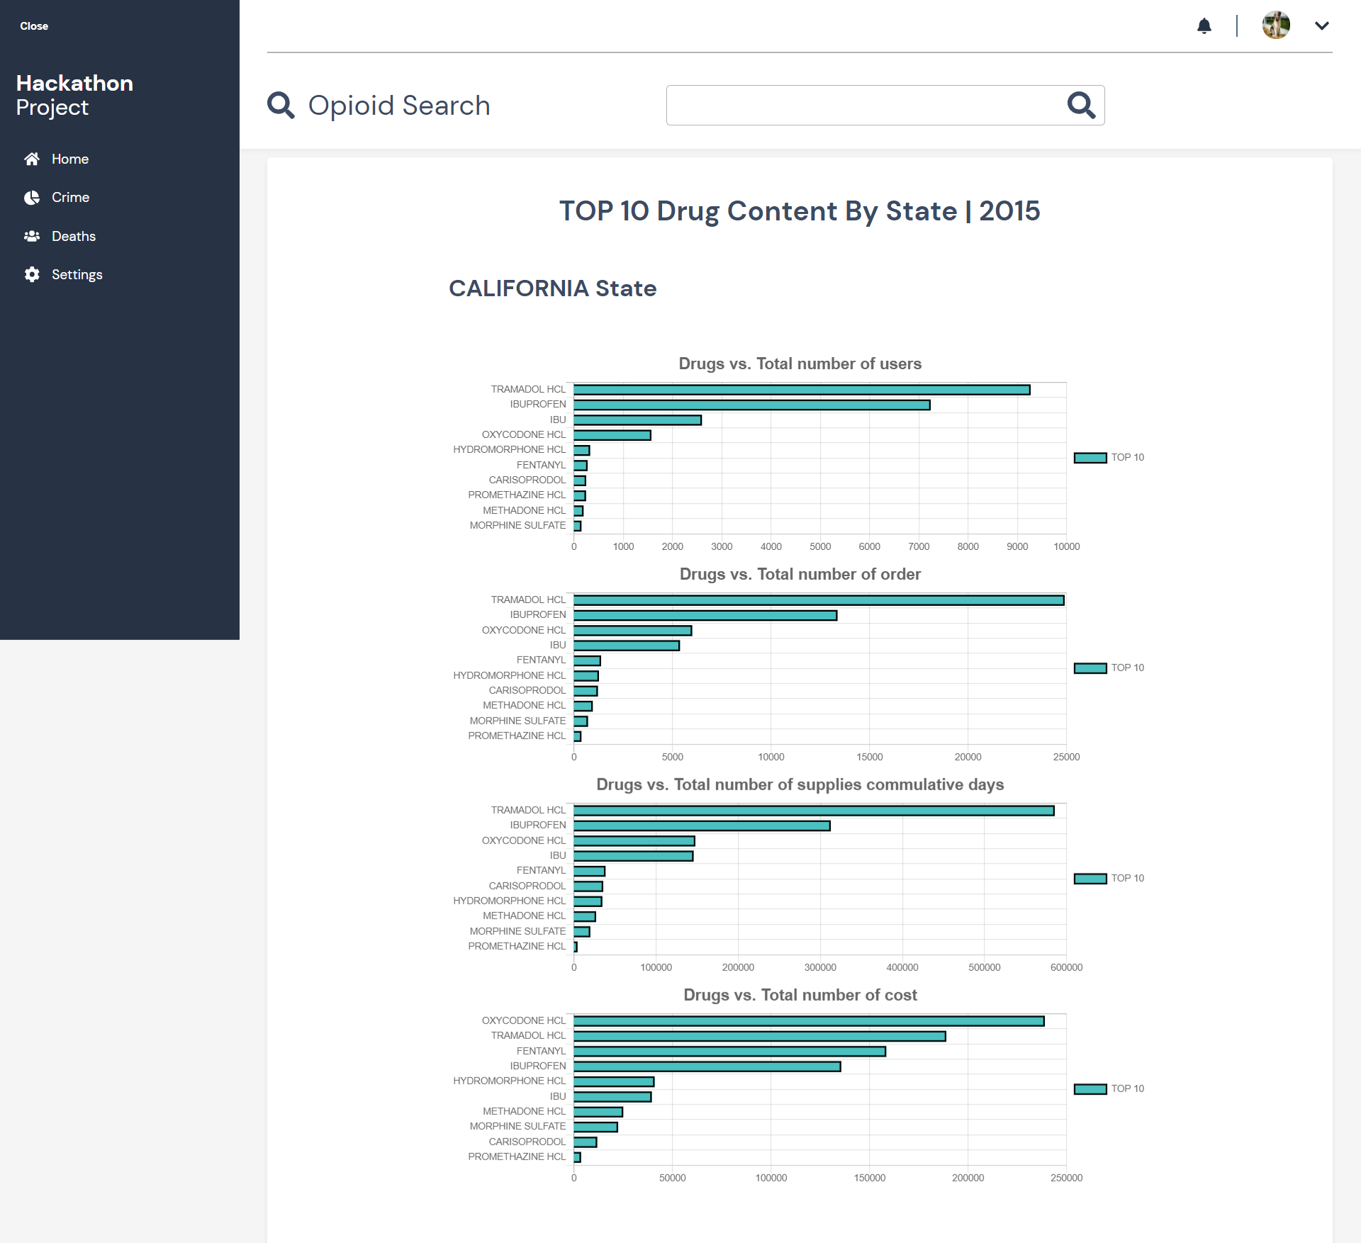Select Settings in the navigation menu
The image size is (1361, 1243).
[x=78, y=274]
